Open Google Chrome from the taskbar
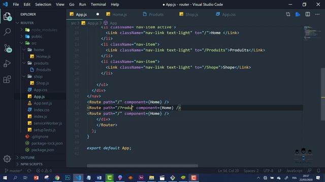The image size is (325, 182). pyautogui.click(x=57, y=177)
